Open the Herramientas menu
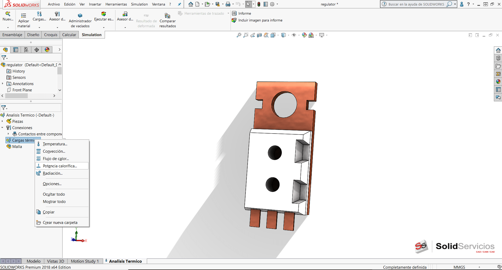Screen dimensions: 502x270 tap(116, 4)
